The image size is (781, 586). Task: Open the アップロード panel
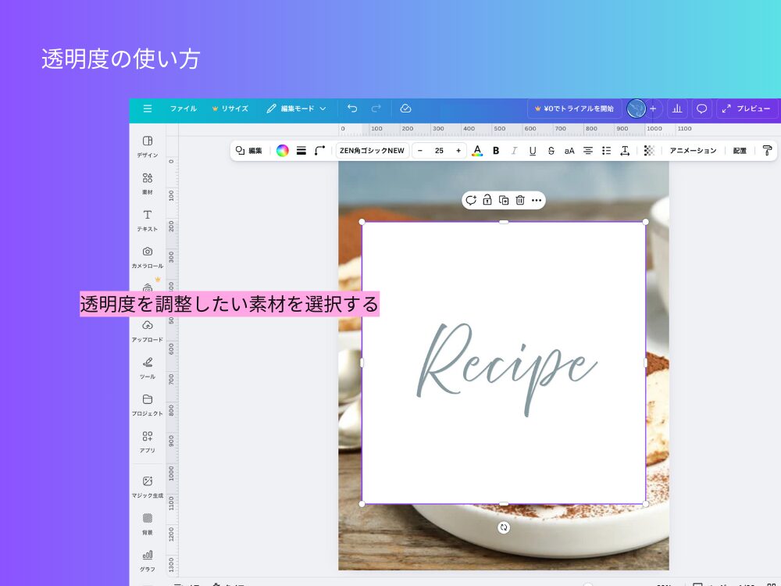[x=147, y=331]
